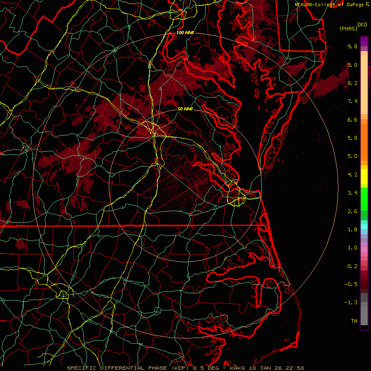Click the yellow band of the color bar
The height and width of the screenshot is (371, 371).
[364, 176]
